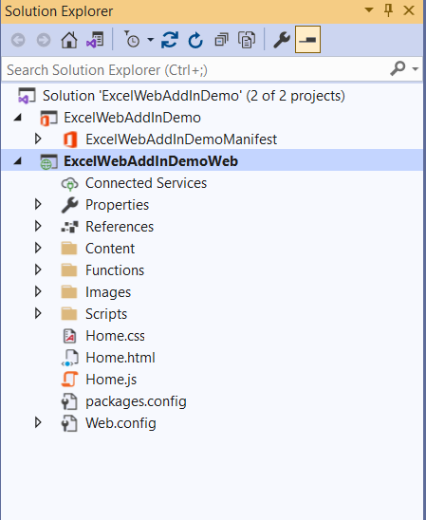Open Properties via the wrench toolbar icon

click(x=282, y=40)
